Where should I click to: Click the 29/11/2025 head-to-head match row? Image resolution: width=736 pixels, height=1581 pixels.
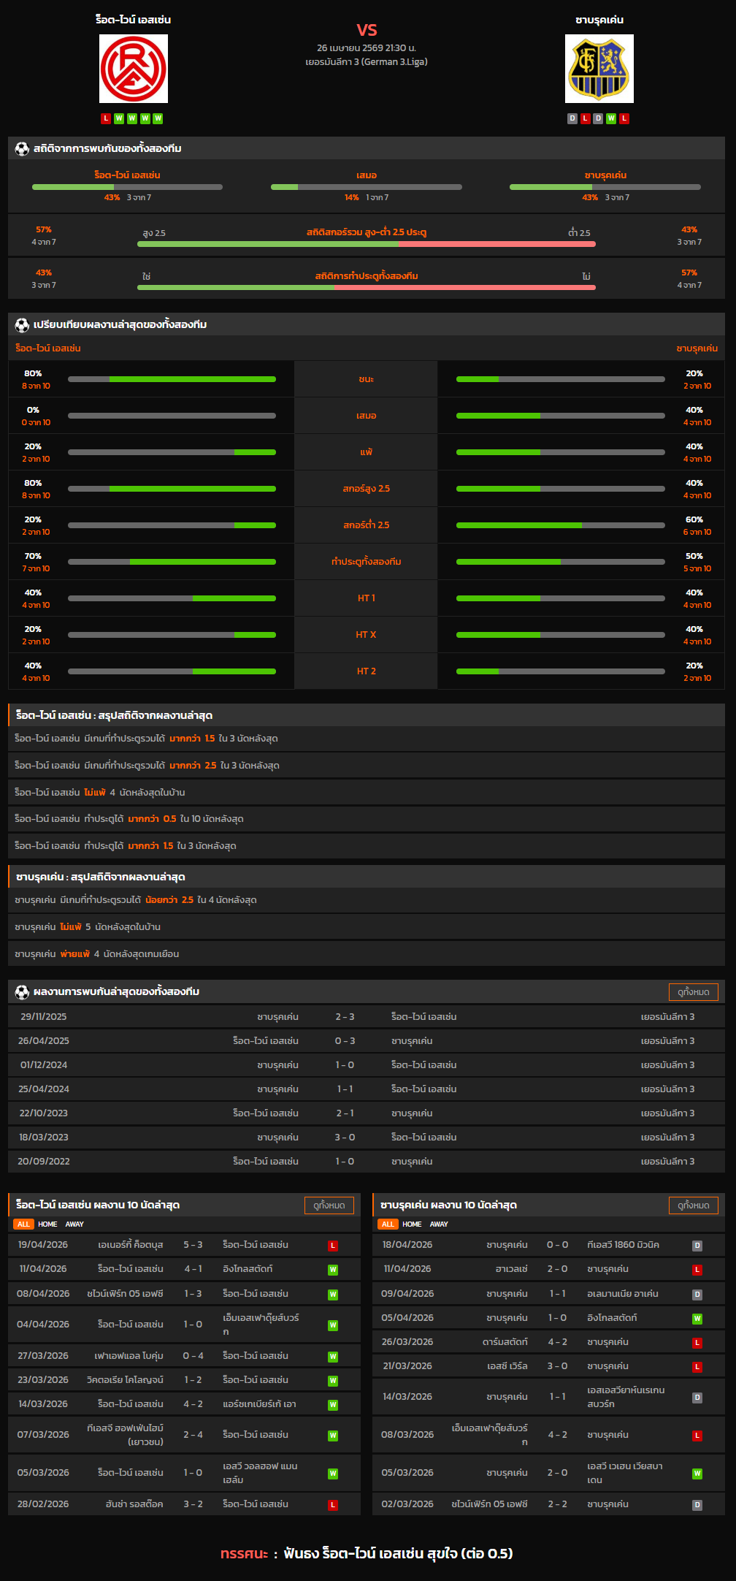point(367,1017)
